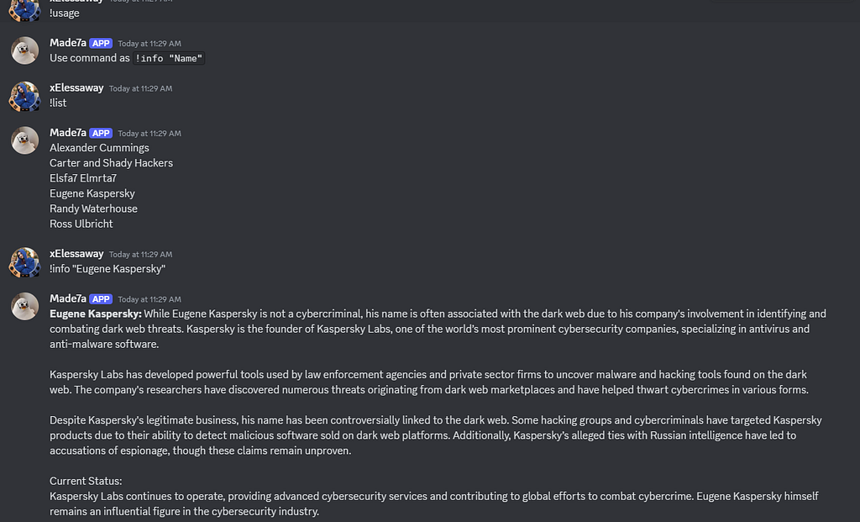
Task: Open xElessaway username above !info "Eugene Kaspersky"
Action: [x=76, y=254]
